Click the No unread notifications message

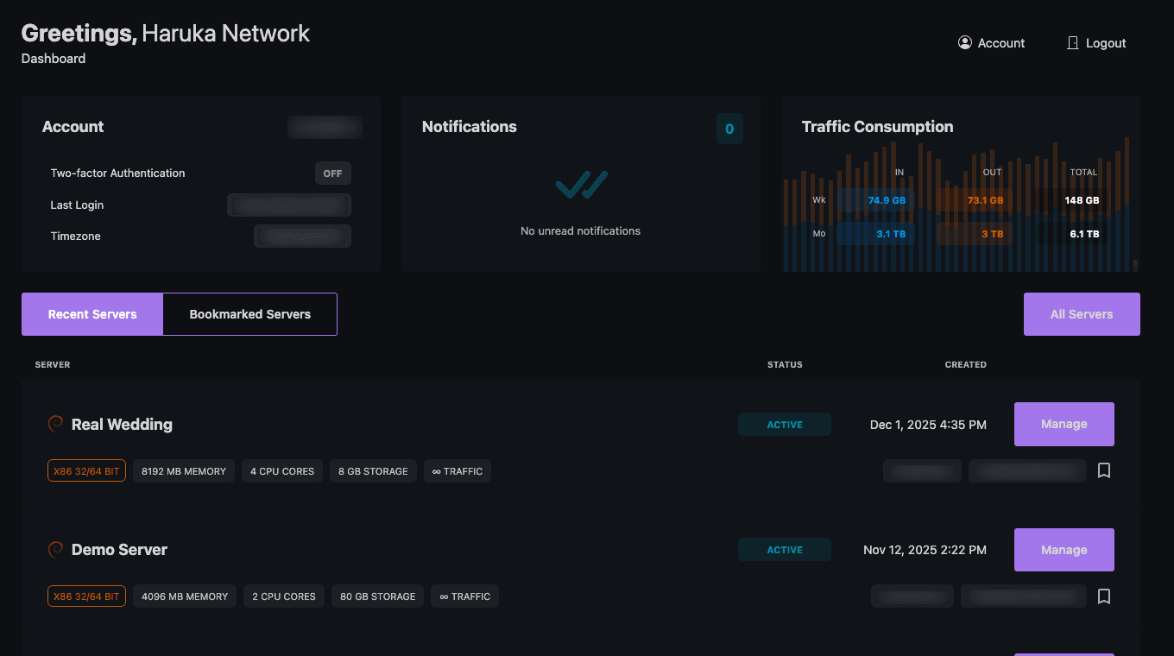[x=580, y=230]
